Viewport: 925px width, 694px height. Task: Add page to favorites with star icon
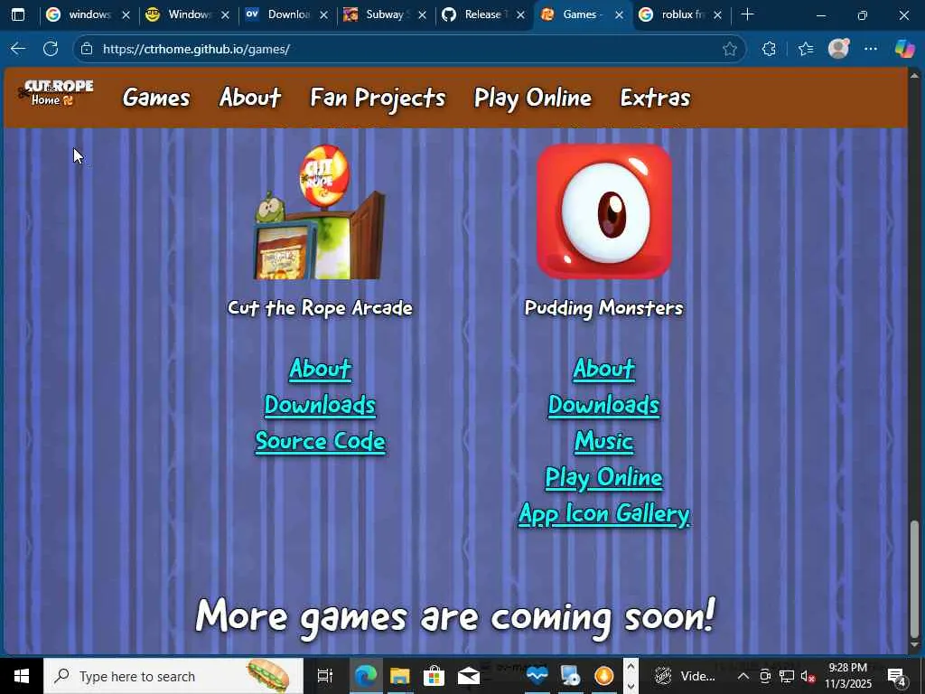coord(730,49)
